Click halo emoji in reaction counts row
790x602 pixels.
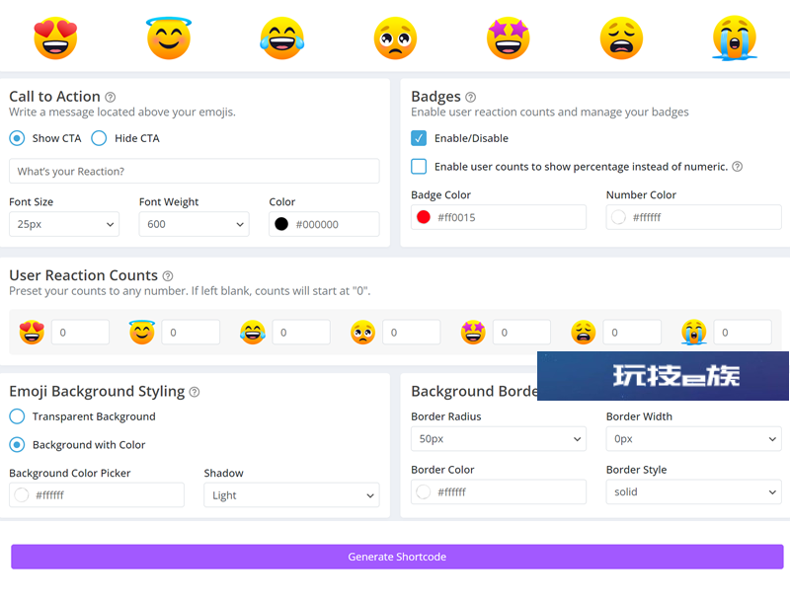point(142,333)
